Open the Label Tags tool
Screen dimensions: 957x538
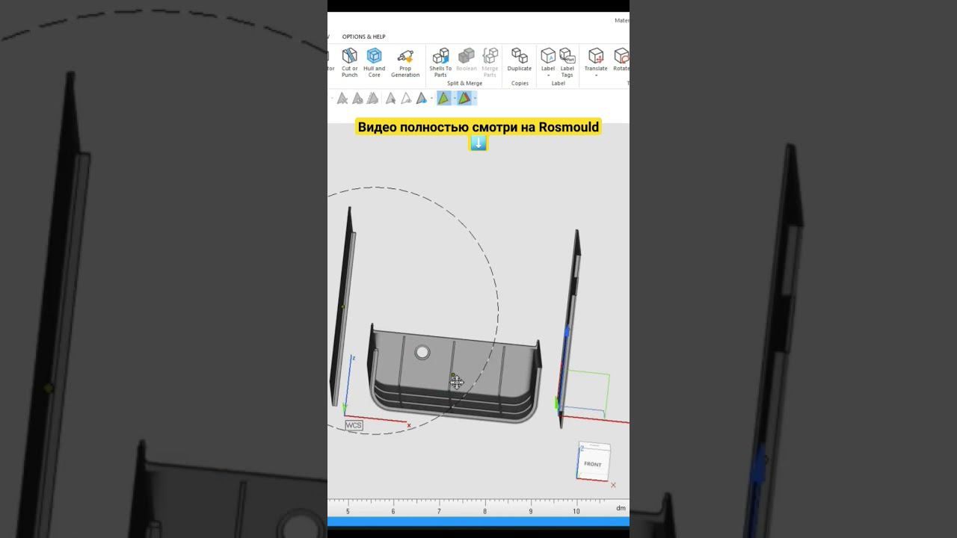point(567,63)
